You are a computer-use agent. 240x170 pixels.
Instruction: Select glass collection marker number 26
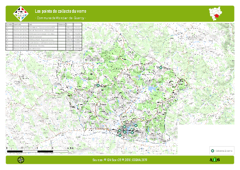coord(120,130)
